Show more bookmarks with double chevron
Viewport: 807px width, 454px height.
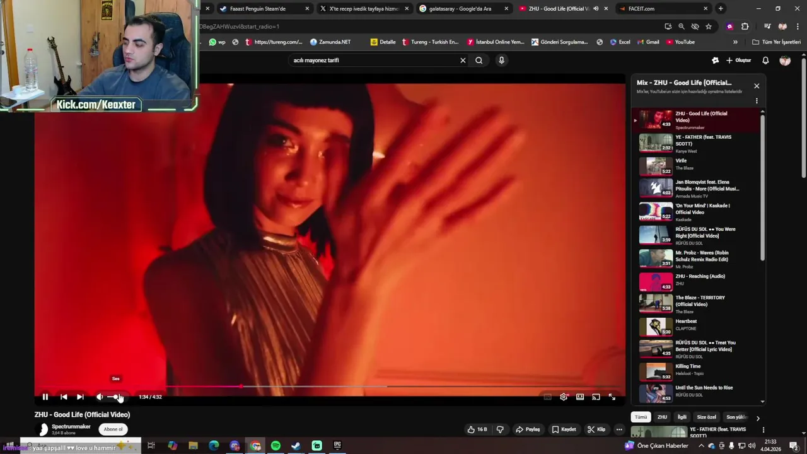coord(735,42)
